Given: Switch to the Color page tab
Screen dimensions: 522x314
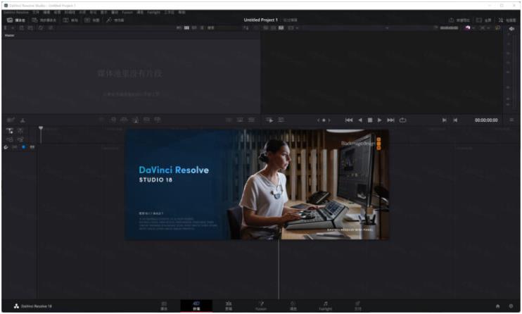Looking at the screenshot, I should click(293, 306).
